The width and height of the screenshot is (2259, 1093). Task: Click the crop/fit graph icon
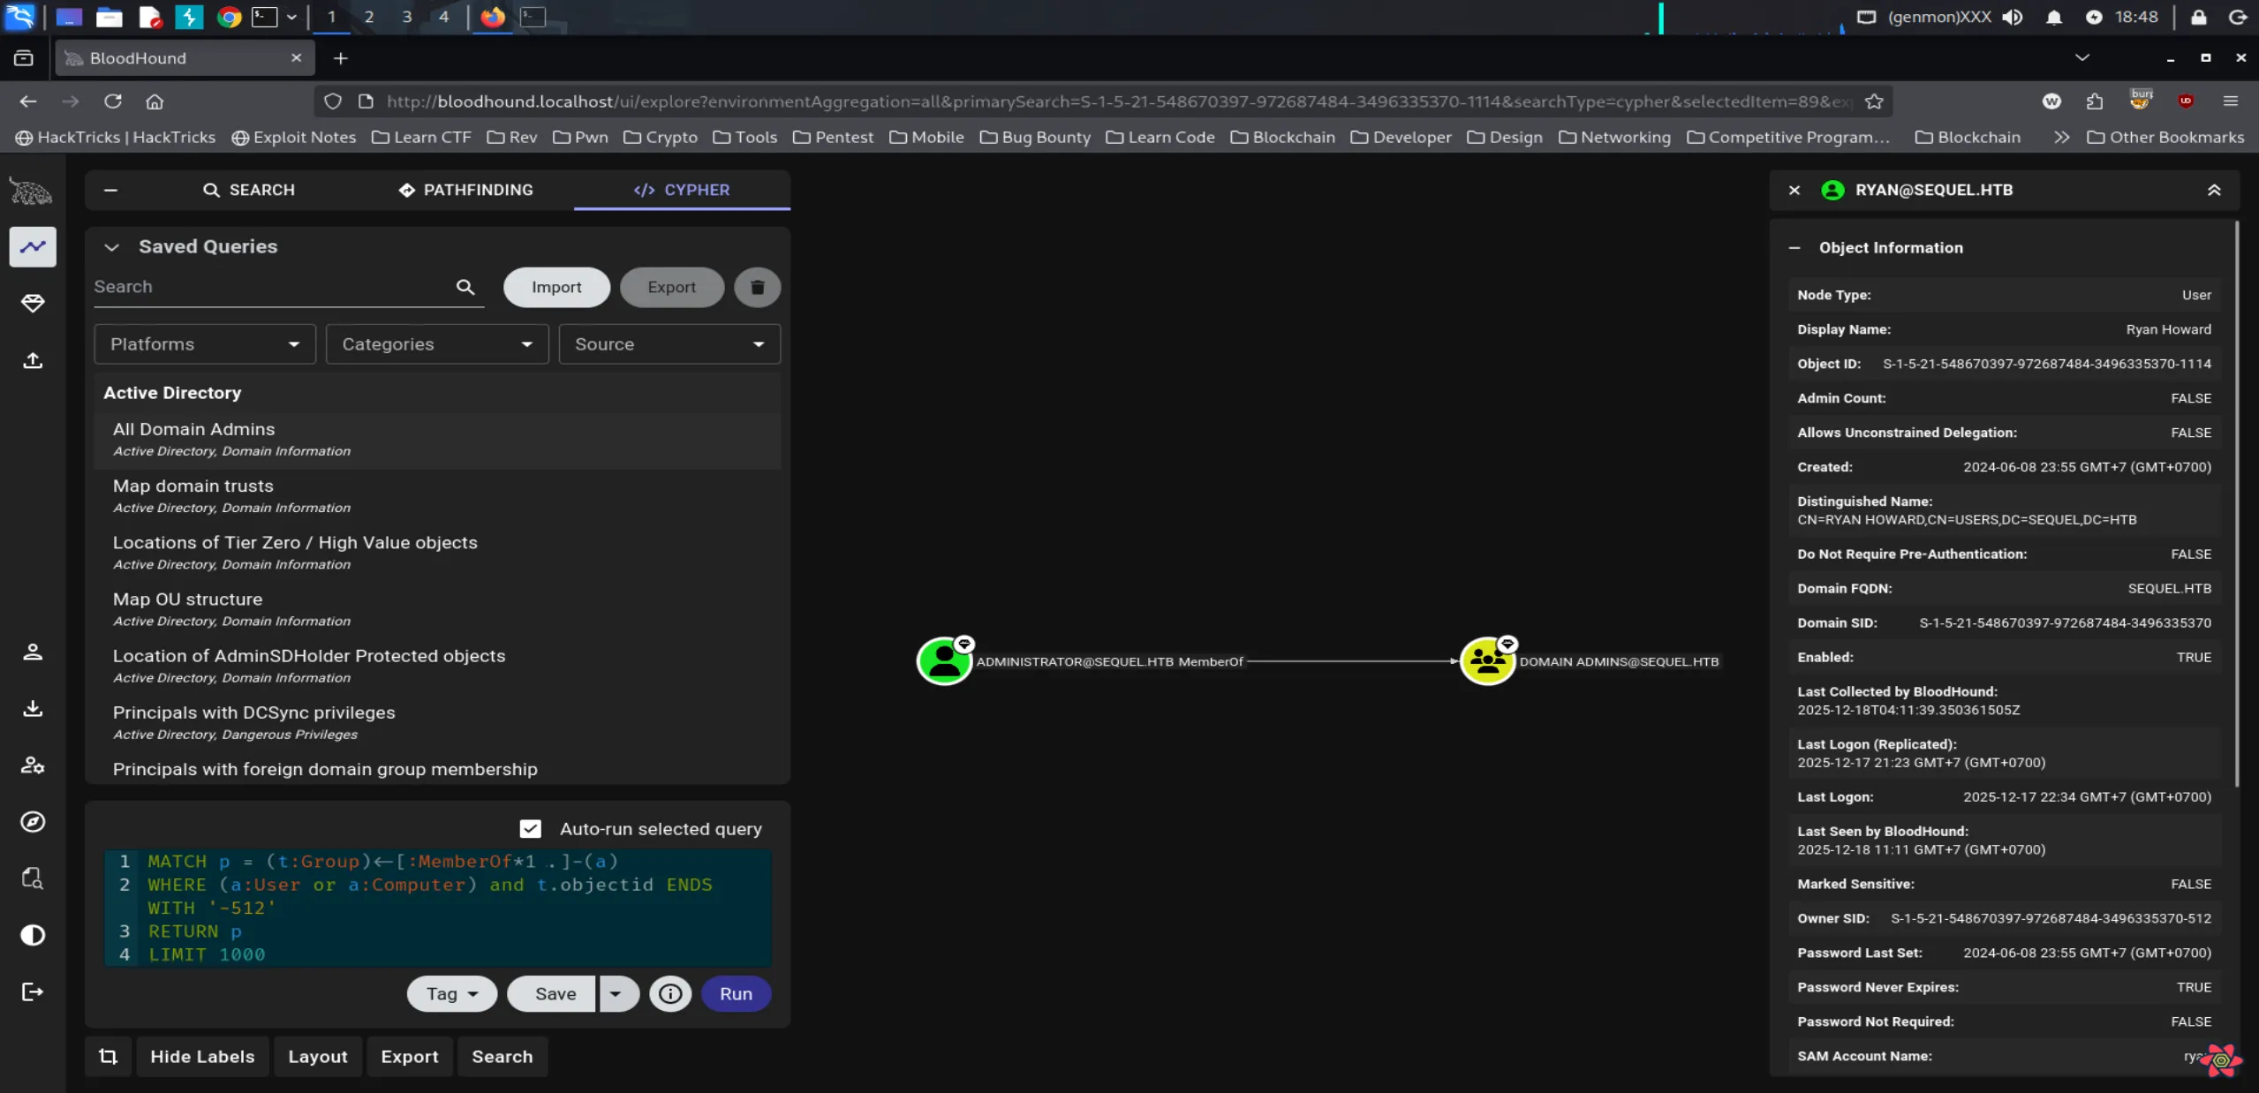pos(108,1056)
